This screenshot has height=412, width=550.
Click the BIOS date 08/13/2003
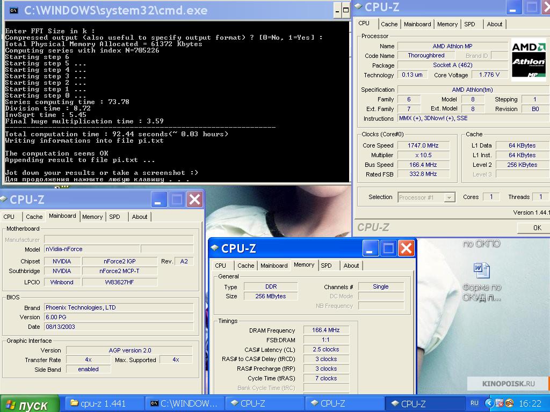[119, 327]
